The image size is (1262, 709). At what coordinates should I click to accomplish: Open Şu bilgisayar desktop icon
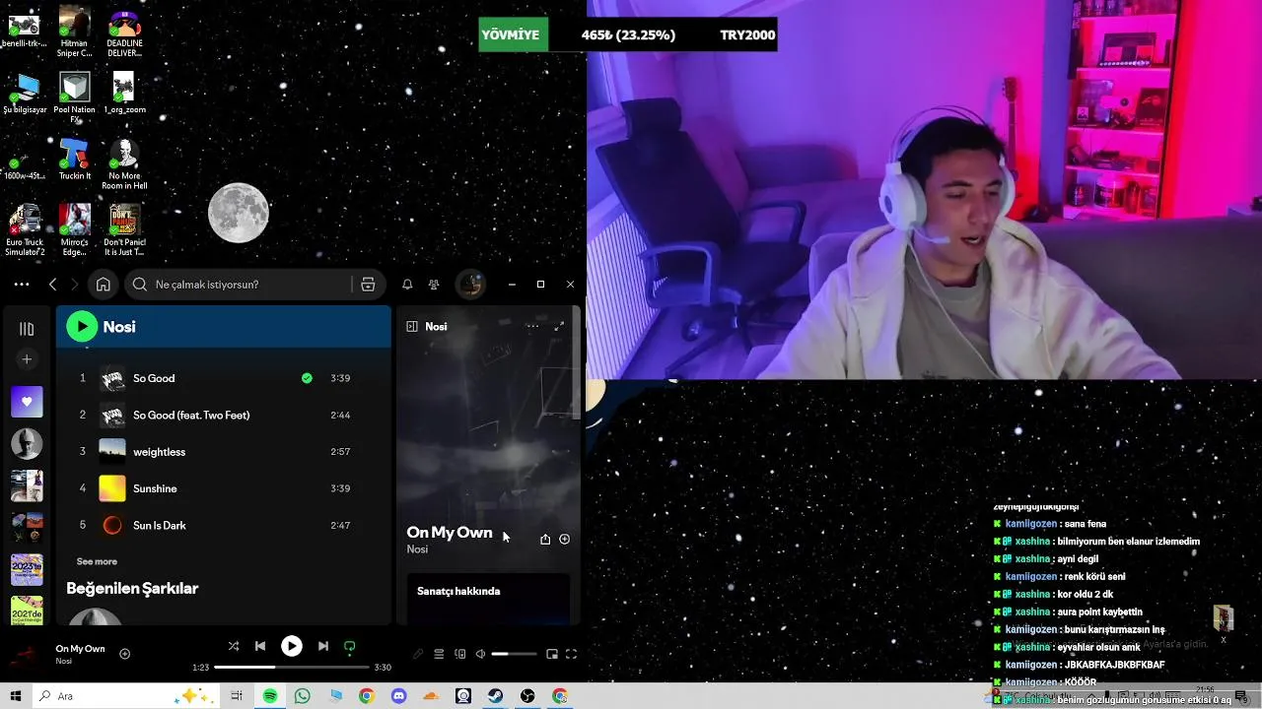25,94
